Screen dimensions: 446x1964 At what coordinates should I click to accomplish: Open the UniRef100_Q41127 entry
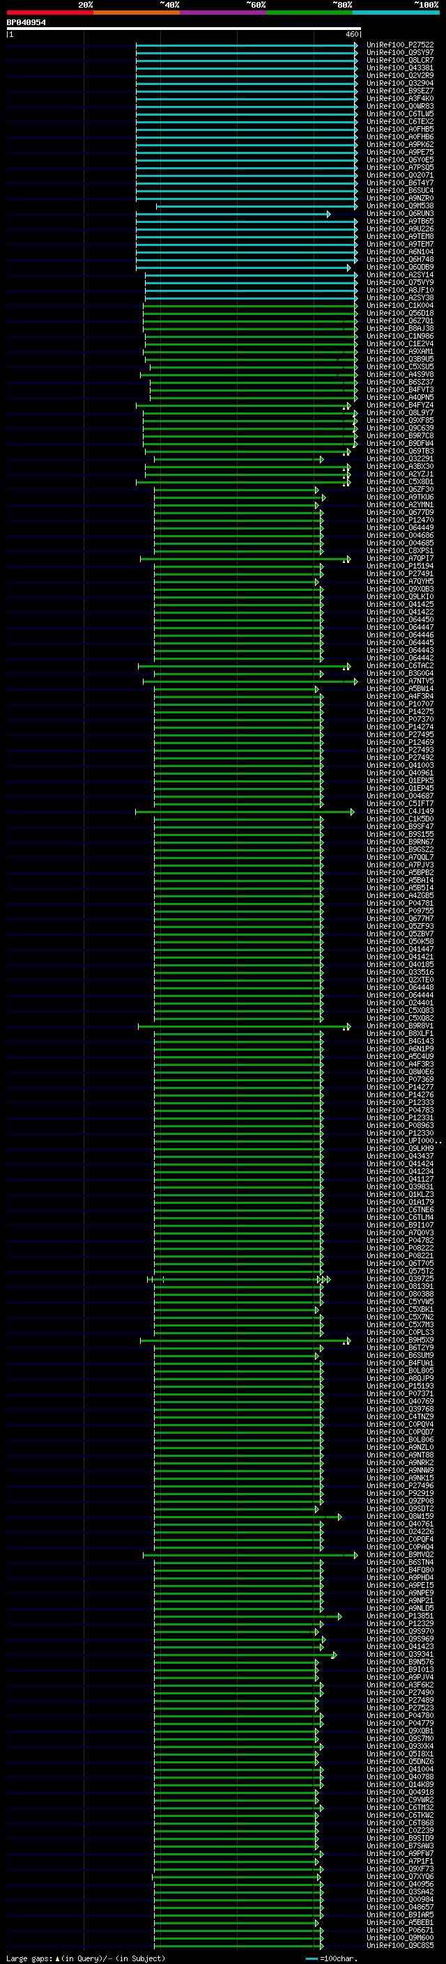[399, 1180]
